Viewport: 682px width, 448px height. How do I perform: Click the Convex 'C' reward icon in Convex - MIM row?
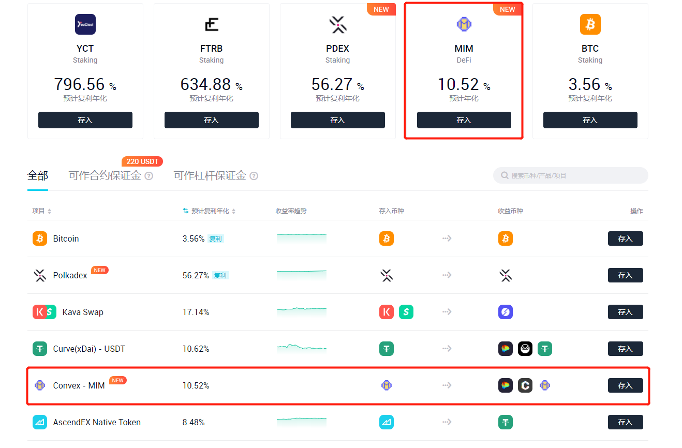pyautogui.click(x=525, y=385)
